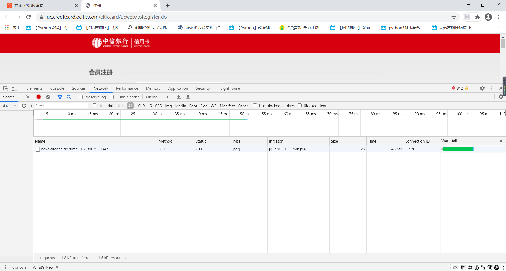
Task: Open the Python教程 bookmark
Action: pos(48,28)
